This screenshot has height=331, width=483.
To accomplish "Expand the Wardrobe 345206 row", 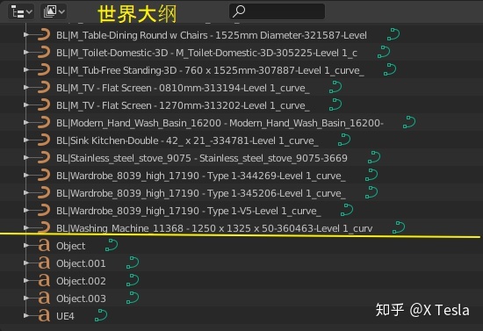I will point(26,193).
